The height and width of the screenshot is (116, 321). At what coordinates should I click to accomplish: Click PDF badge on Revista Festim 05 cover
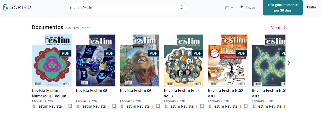pos(110,53)
